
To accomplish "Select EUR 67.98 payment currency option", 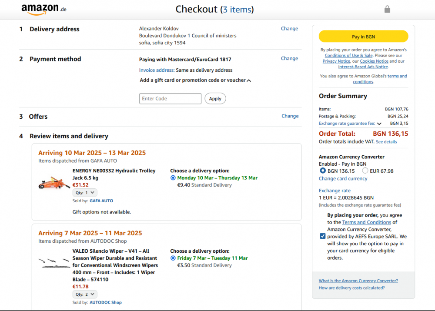I will [365, 171].
